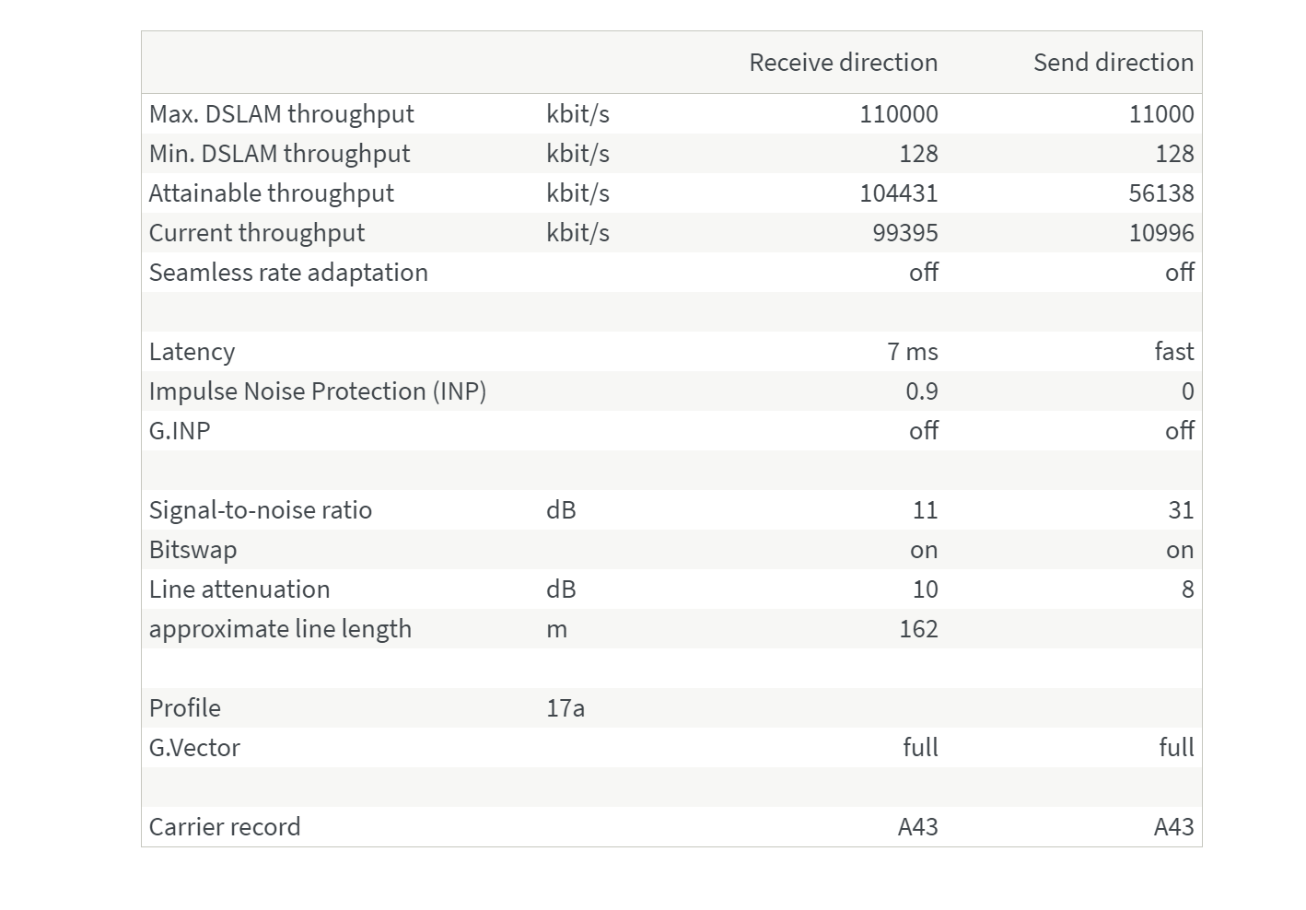
Task: Click the Line attenuation receive value 10
Action: [x=925, y=589]
